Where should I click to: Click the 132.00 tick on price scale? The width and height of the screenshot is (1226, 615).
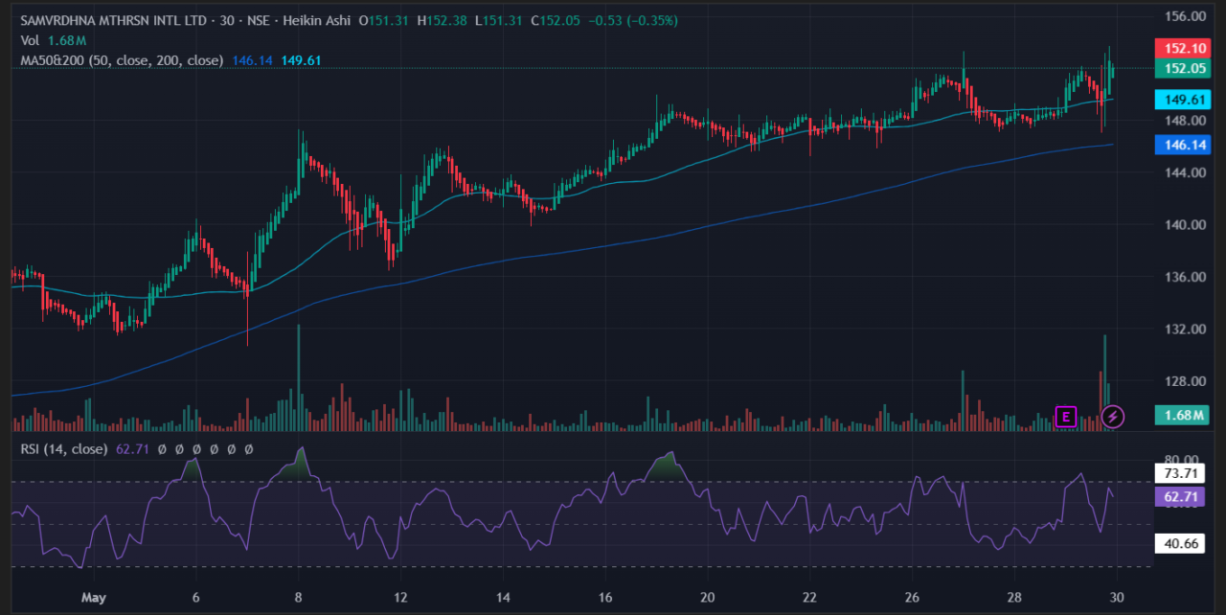(1184, 329)
